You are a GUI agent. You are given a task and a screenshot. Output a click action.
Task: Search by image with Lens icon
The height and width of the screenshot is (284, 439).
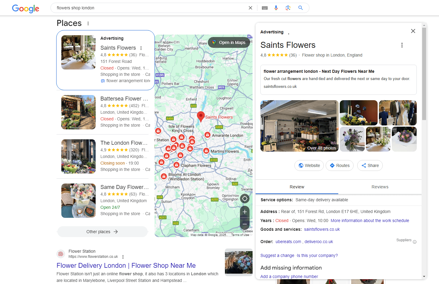[x=288, y=8]
